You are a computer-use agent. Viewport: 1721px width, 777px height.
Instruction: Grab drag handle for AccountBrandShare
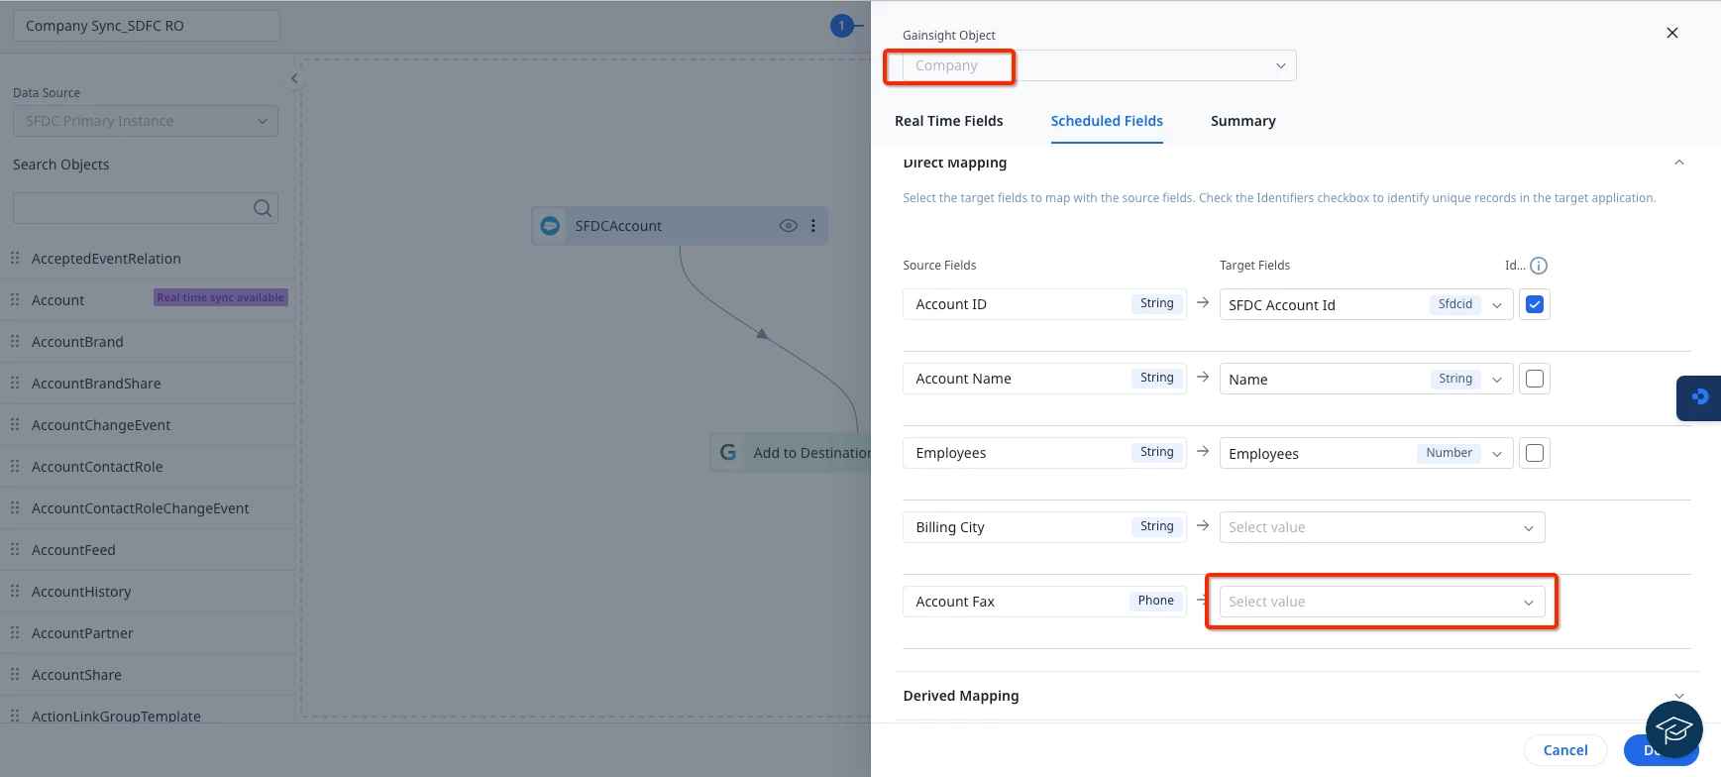tap(15, 383)
